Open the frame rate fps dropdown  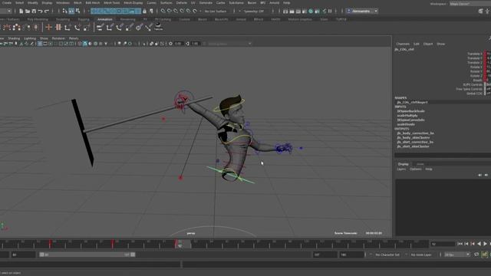(457, 255)
